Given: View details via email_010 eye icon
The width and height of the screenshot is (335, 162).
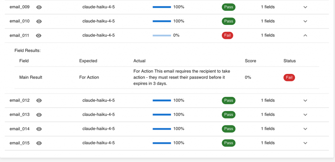Looking at the screenshot, I should tap(39, 21).
